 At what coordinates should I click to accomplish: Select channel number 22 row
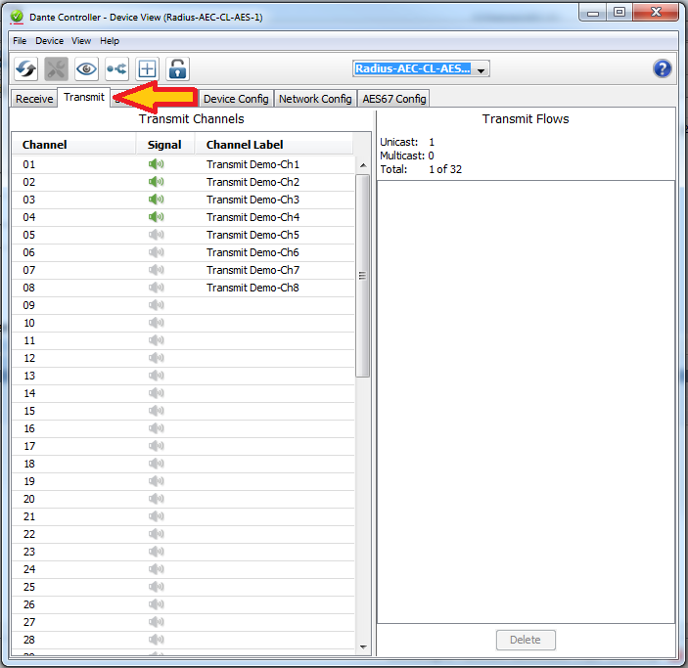(x=183, y=534)
